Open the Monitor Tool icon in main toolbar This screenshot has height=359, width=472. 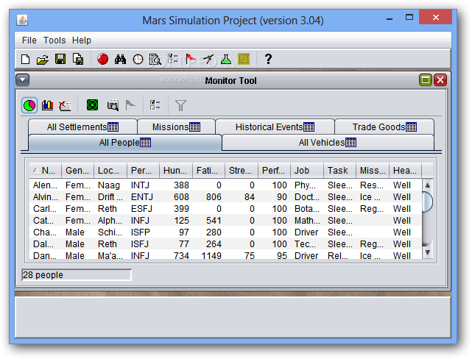[155, 59]
